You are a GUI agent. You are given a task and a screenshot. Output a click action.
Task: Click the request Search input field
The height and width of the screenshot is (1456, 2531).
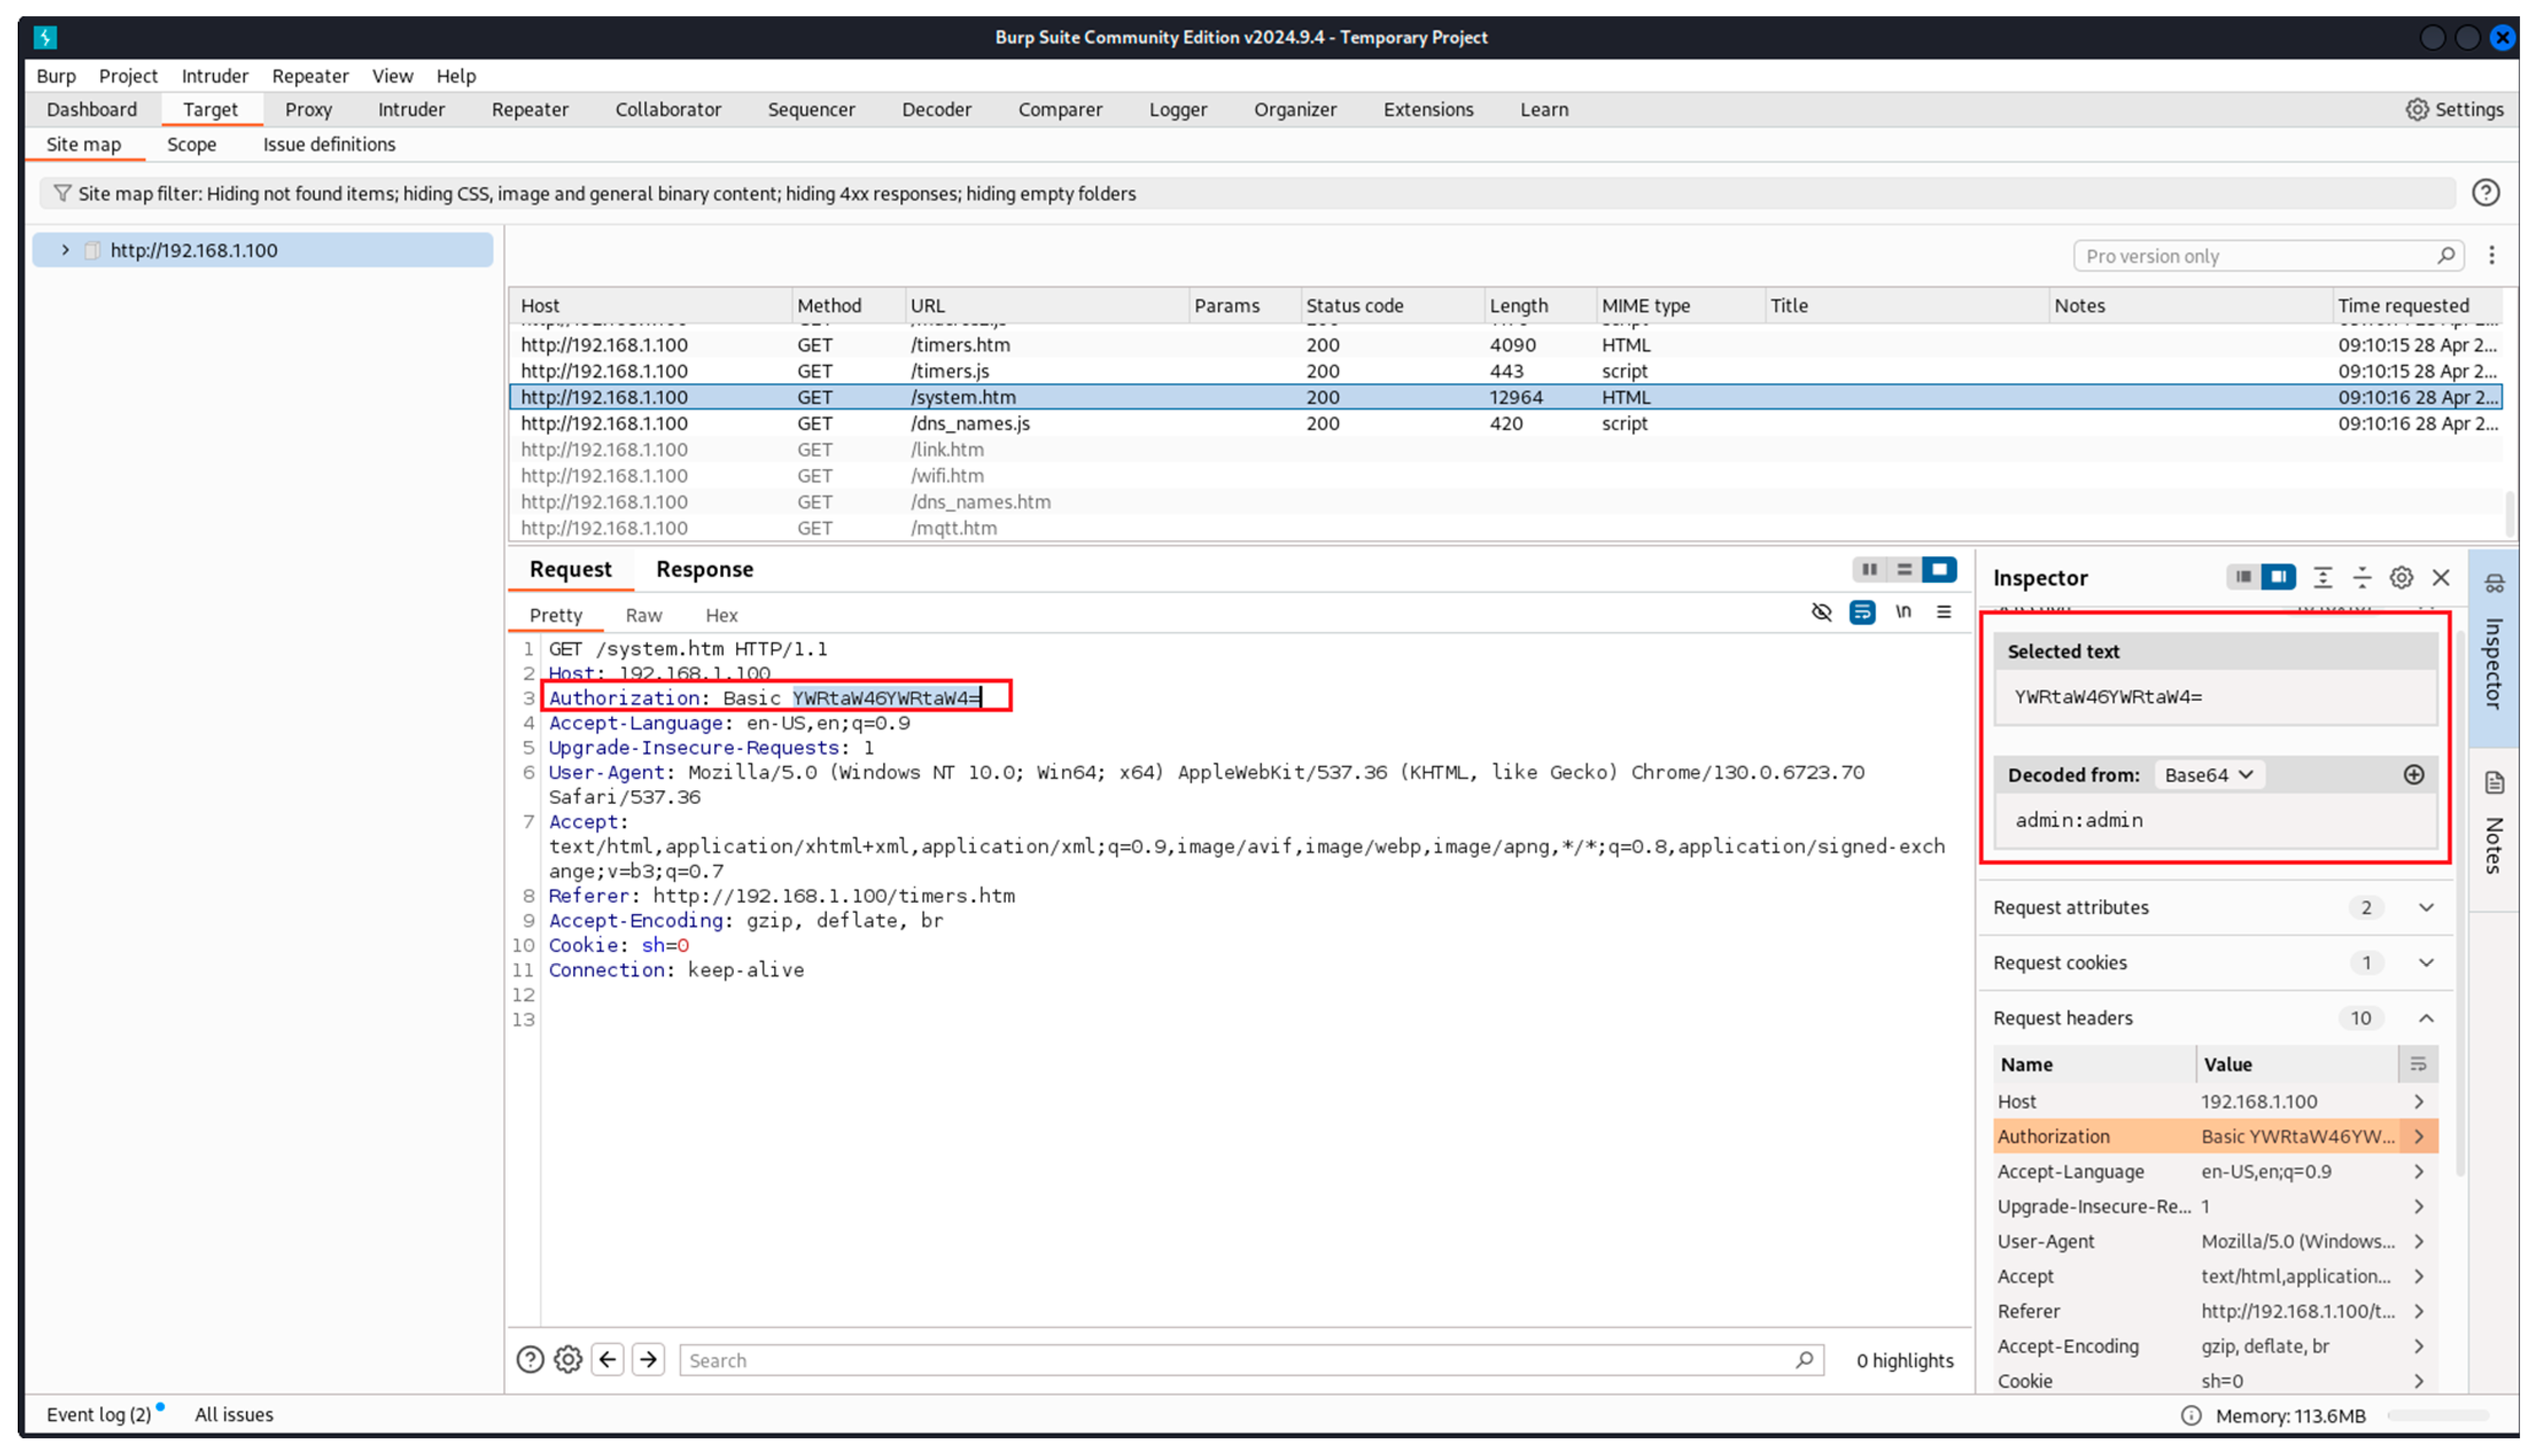pyautogui.click(x=1241, y=1360)
